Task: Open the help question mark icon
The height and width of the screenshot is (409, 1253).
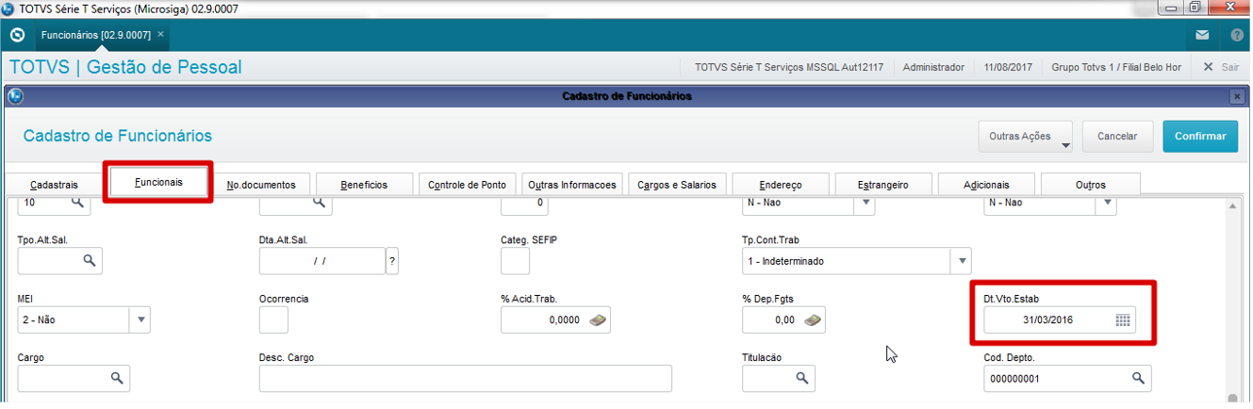Action: pos(1237,36)
